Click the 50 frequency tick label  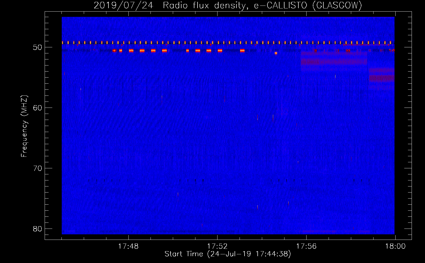click(x=38, y=48)
